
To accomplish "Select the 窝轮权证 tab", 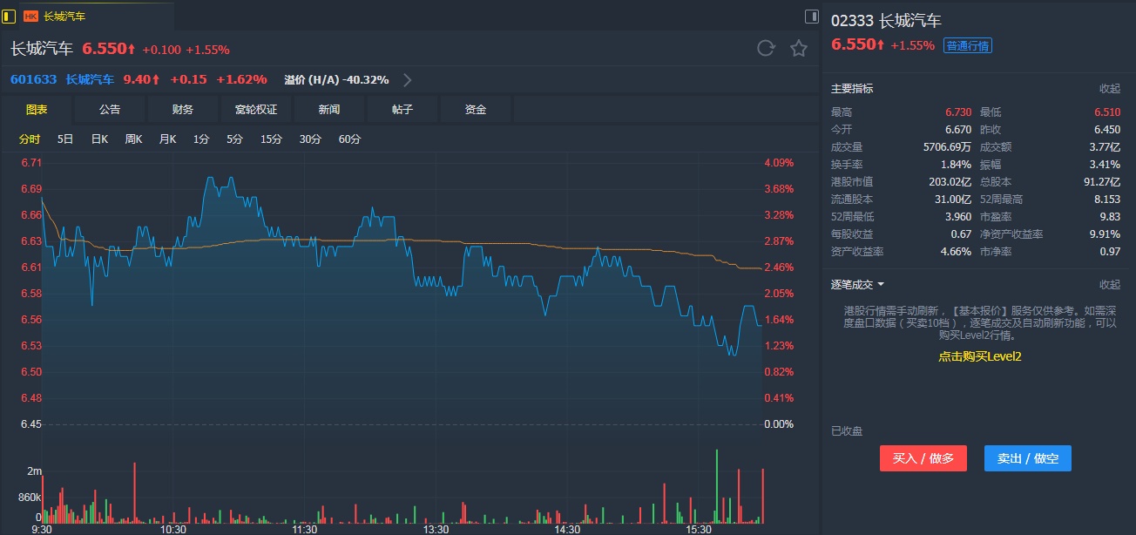I will pos(256,110).
